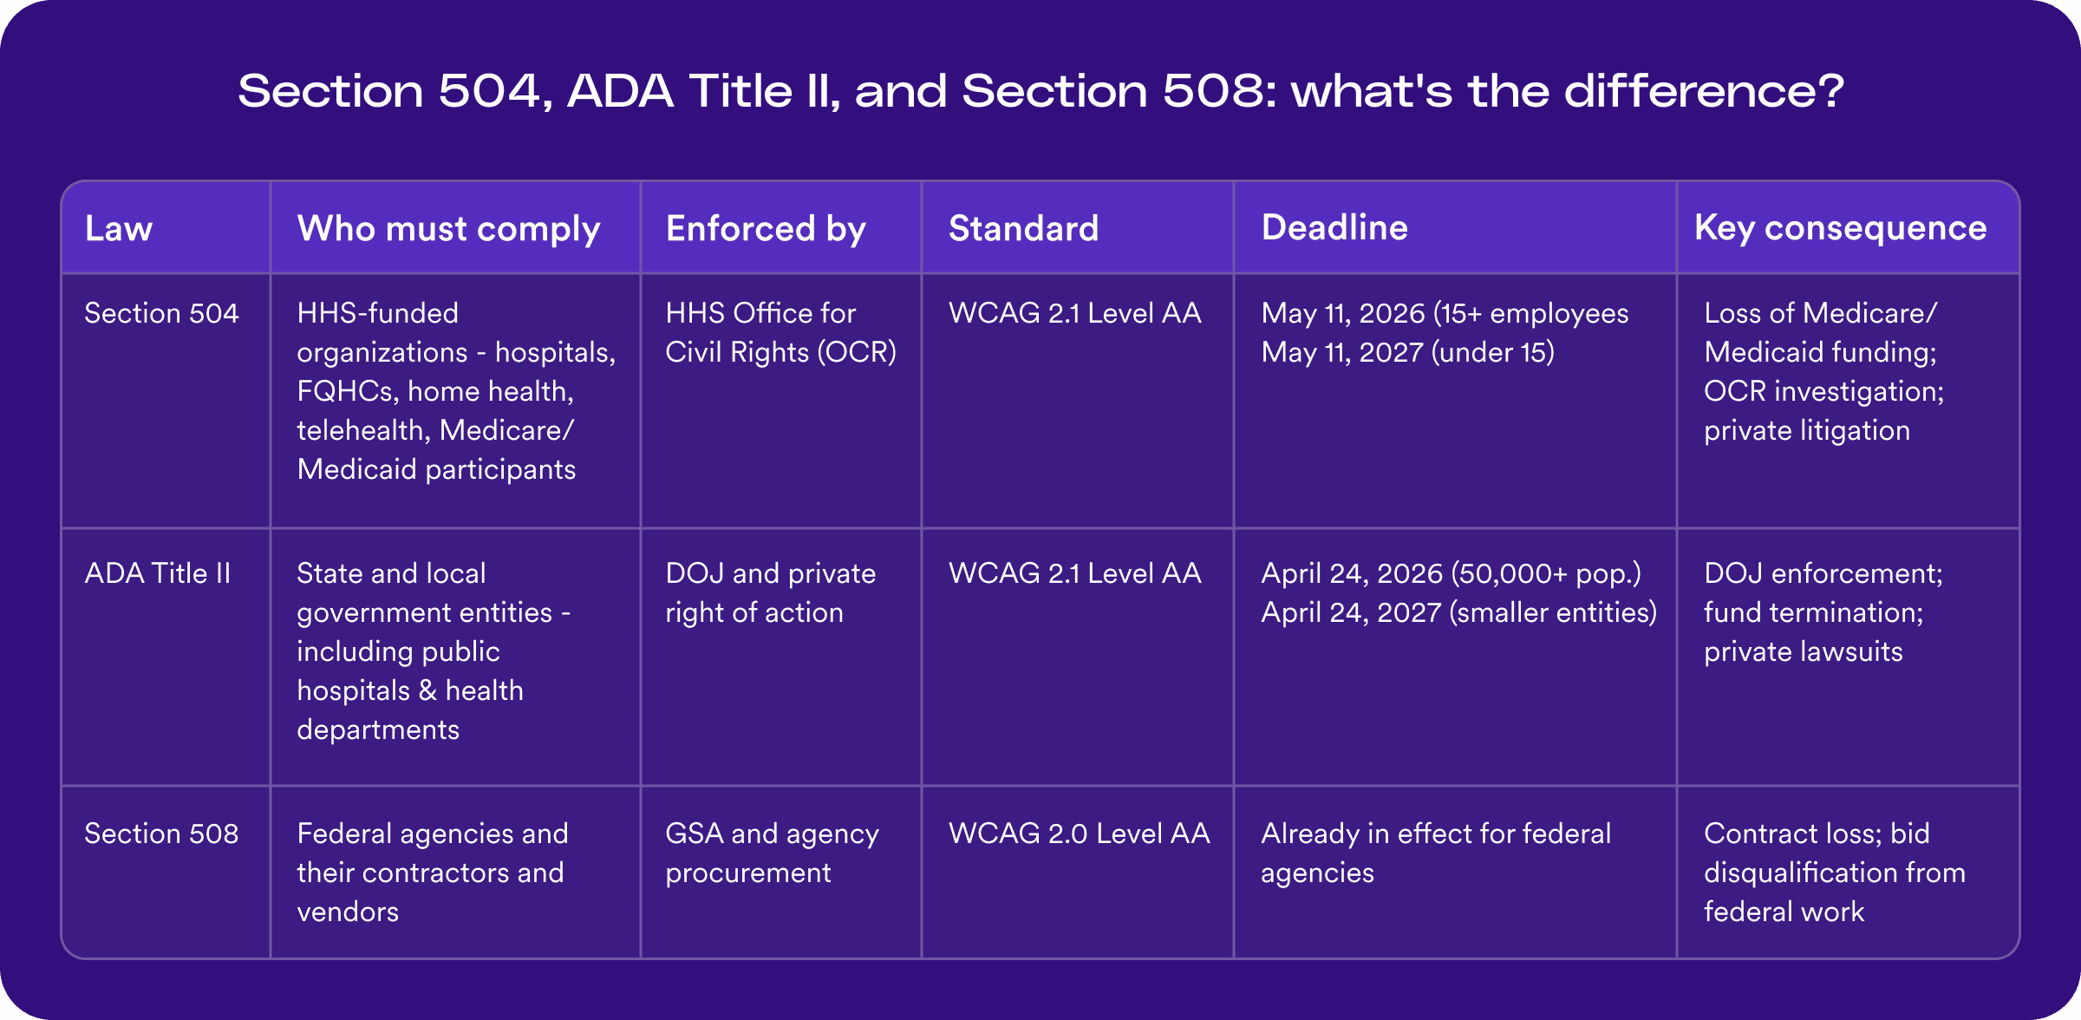Click the "Standard" column header
Image resolution: width=2081 pixels, height=1020 pixels.
click(x=1023, y=229)
